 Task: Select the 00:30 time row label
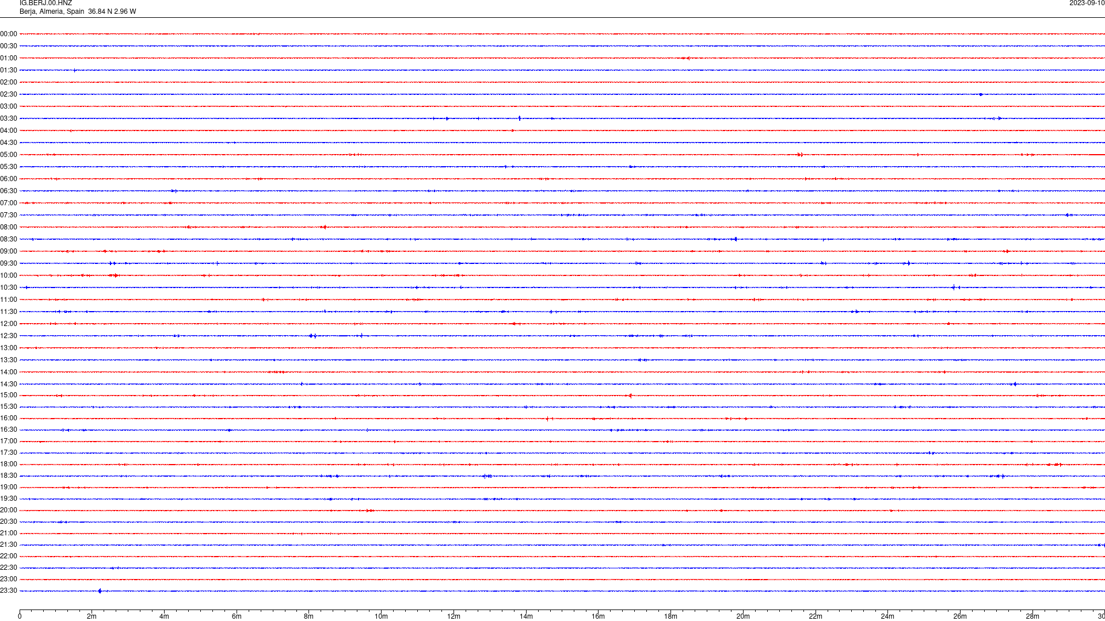9,46
